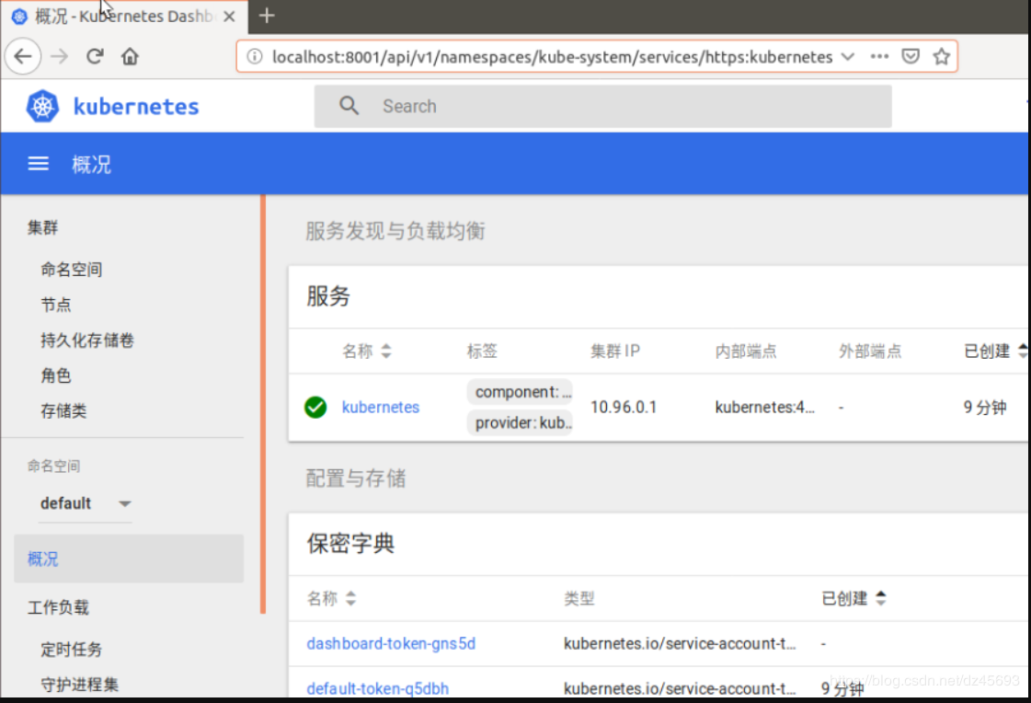This screenshot has height=703, width=1031.
Task: Open the 存储类 storage classes page
Action: [x=63, y=411]
